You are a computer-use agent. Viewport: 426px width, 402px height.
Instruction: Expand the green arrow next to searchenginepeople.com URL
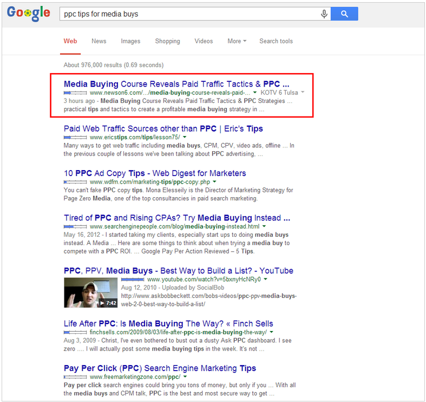pos(264,226)
